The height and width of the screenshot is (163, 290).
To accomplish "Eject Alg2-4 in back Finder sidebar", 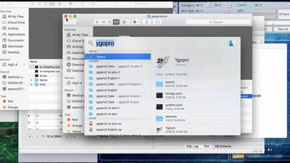I will click(24, 65).
